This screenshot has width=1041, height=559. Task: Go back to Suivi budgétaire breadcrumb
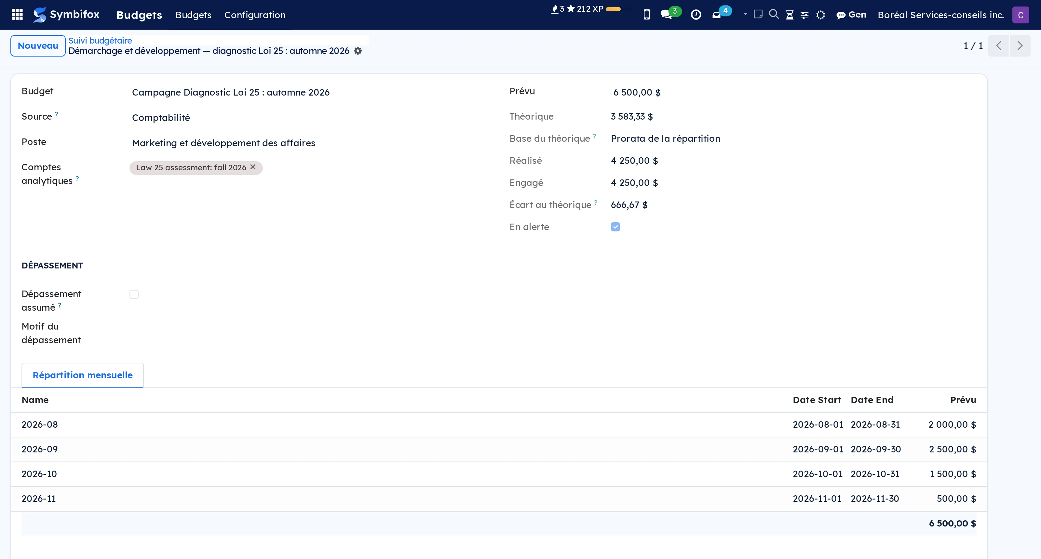(100, 40)
